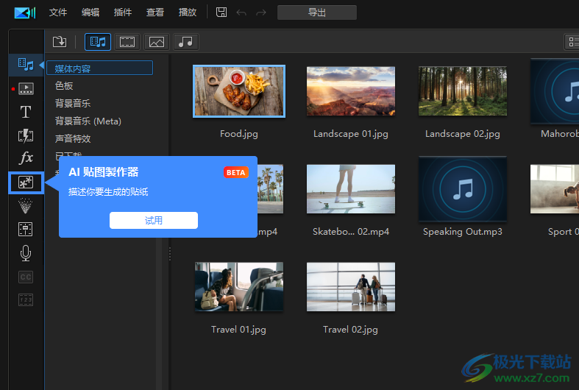Select the Sport clip thumbnail
579x390 pixels.
click(555, 188)
